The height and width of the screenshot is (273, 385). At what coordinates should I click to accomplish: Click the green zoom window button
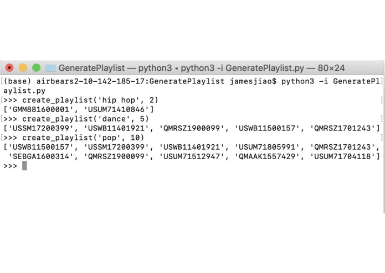[37, 67]
